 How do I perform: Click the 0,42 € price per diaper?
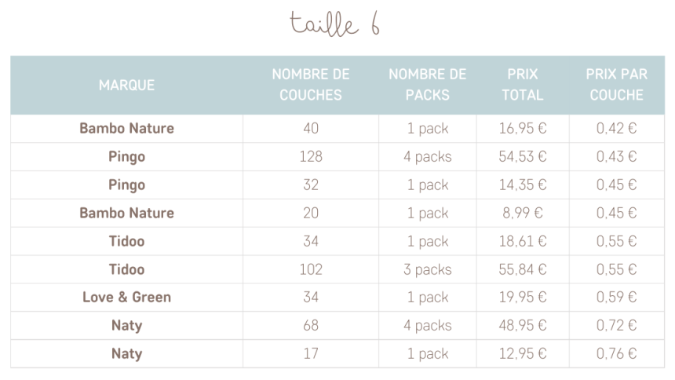(x=616, y=129)
